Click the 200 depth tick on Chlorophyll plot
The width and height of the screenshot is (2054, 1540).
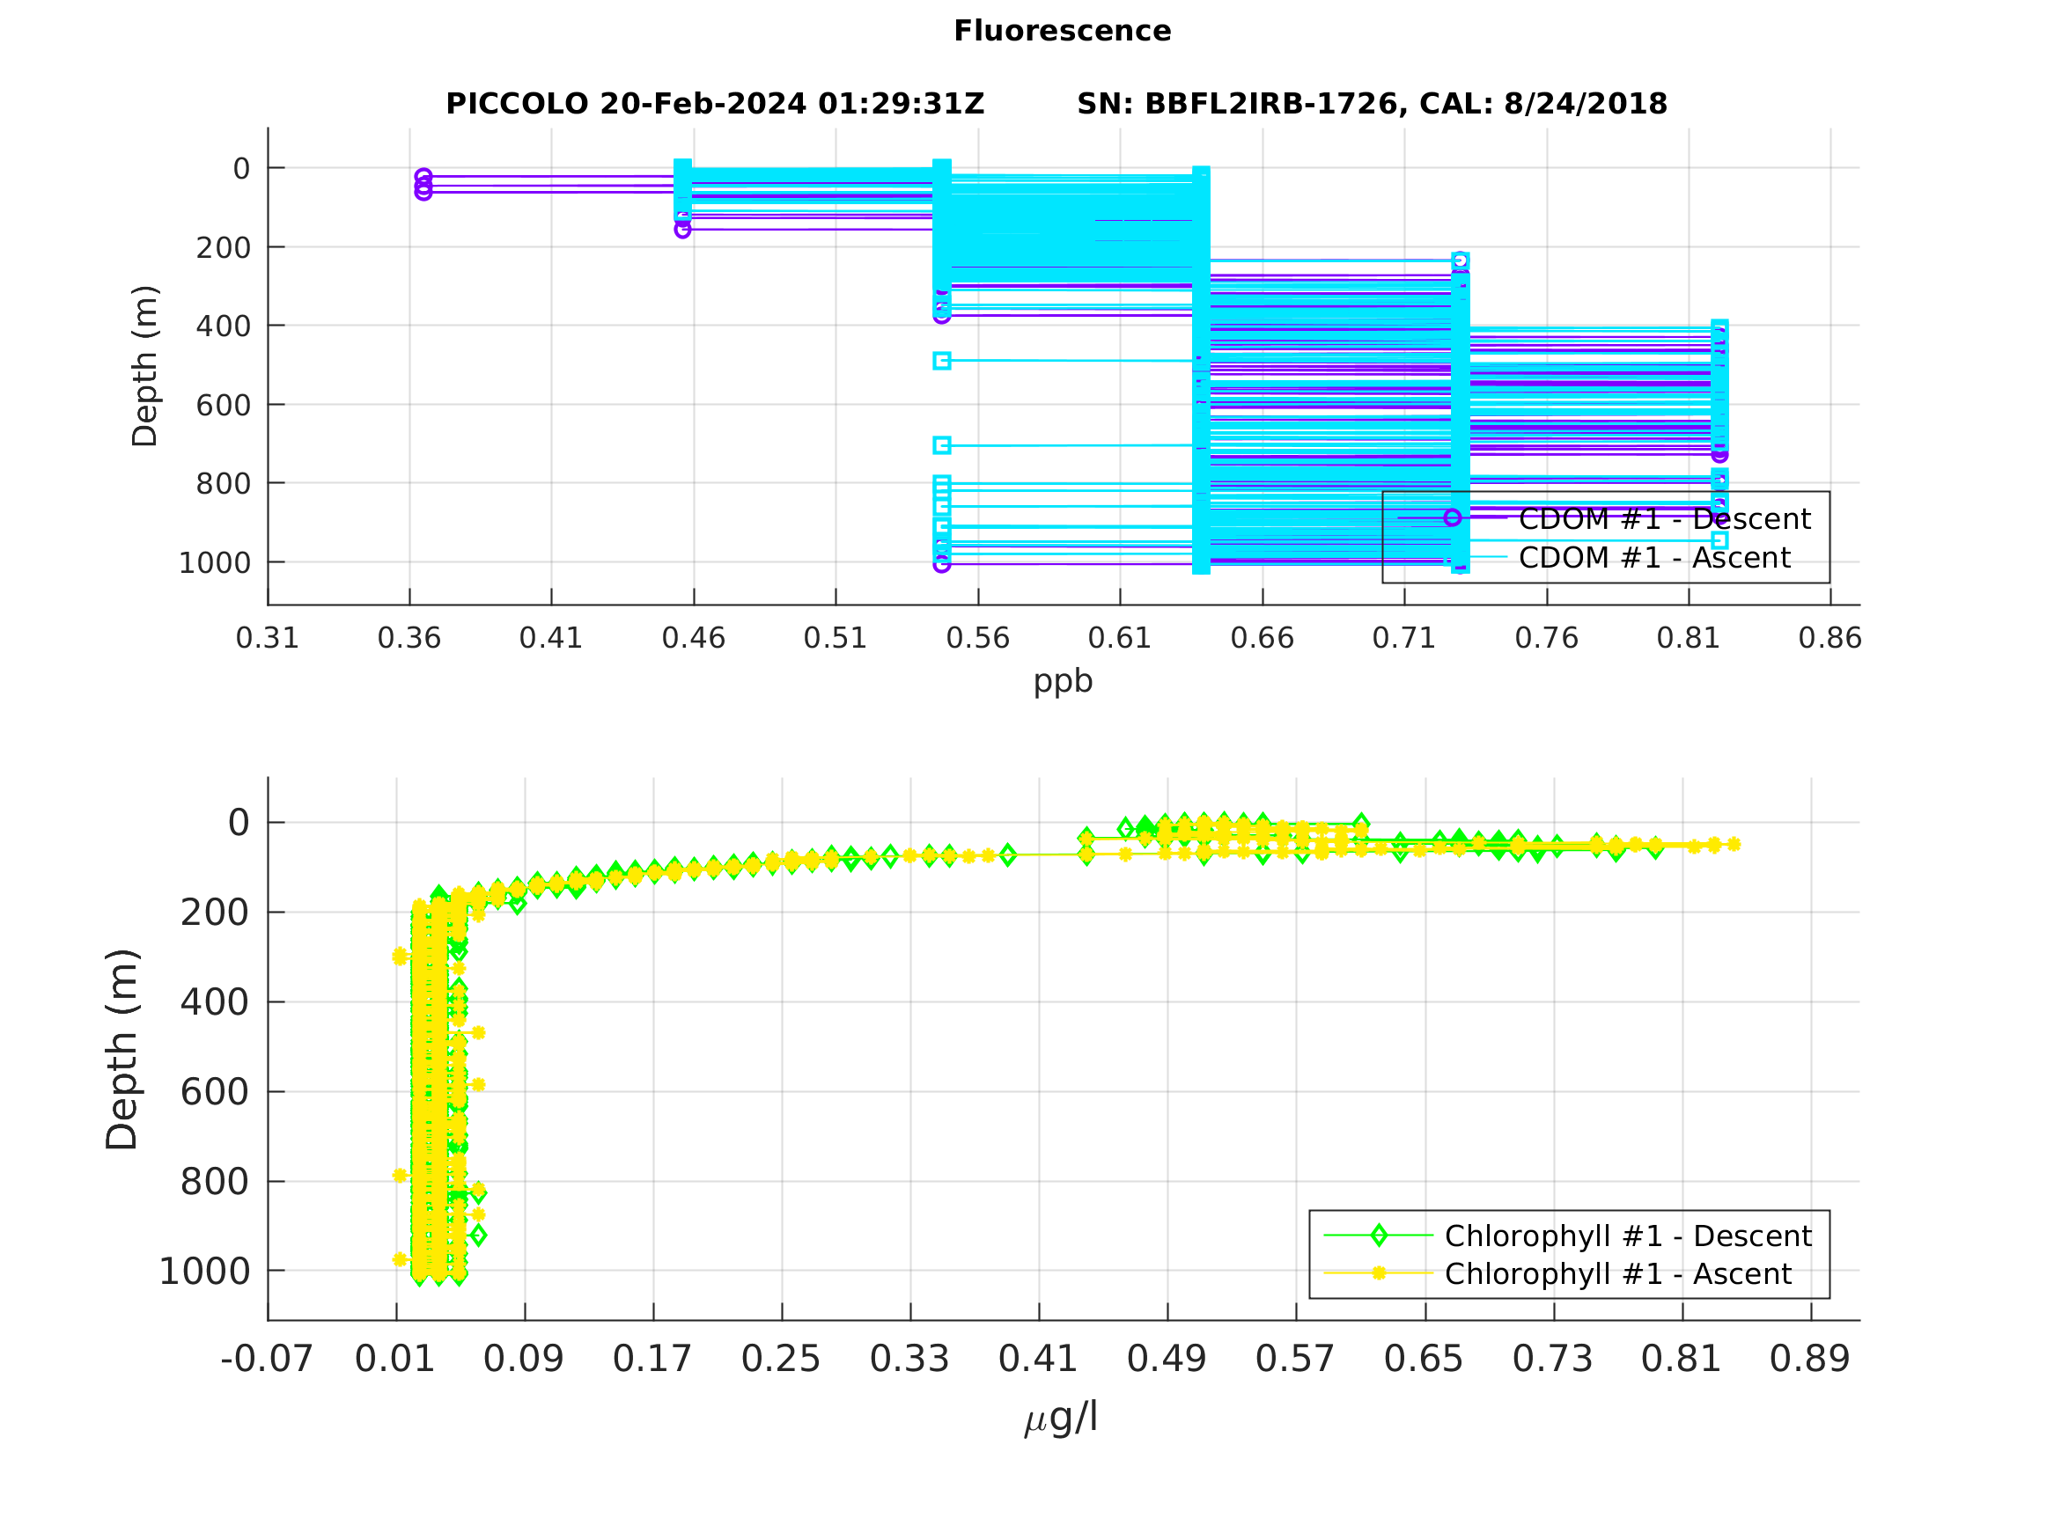pyautogui.click(x=215, y=913)
